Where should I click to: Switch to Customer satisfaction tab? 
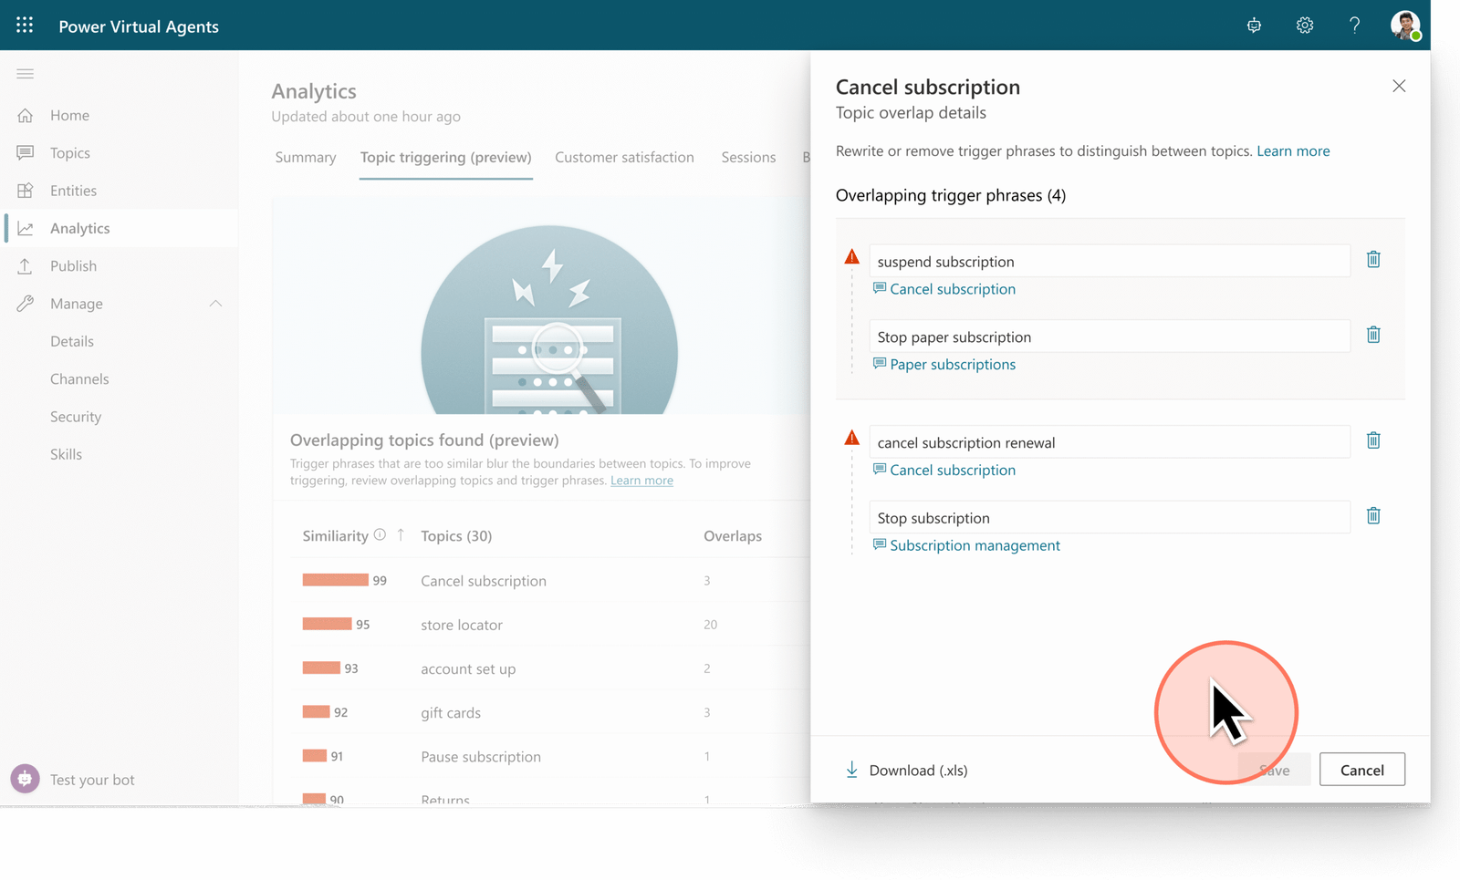[624, 157]
